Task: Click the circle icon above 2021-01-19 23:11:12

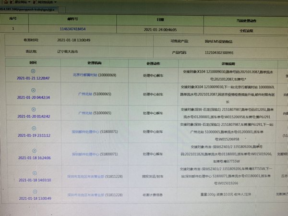Action: click(34, 128)
